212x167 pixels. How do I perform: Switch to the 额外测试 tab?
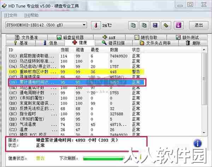pyautogui.click(x=187, y=37)
